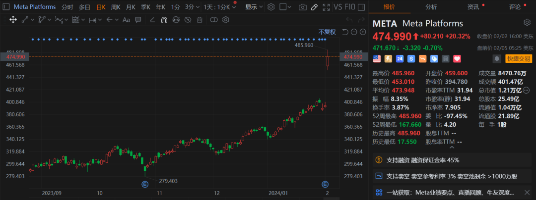Click the blue dollar sign icon
This screenshot has width=536, height=200.
[x=411, y=58]
